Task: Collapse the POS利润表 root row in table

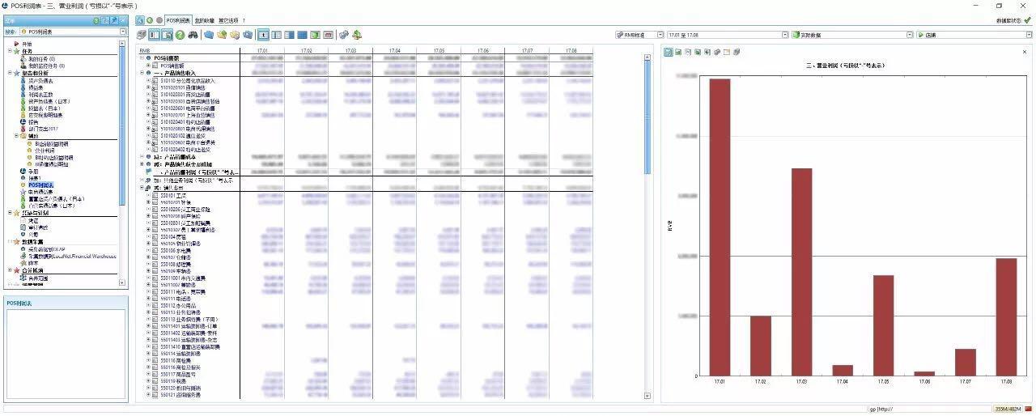Action: point(142,58)
